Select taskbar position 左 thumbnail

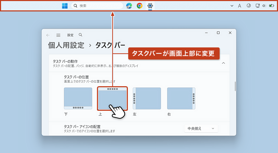(x=147, y=98)
